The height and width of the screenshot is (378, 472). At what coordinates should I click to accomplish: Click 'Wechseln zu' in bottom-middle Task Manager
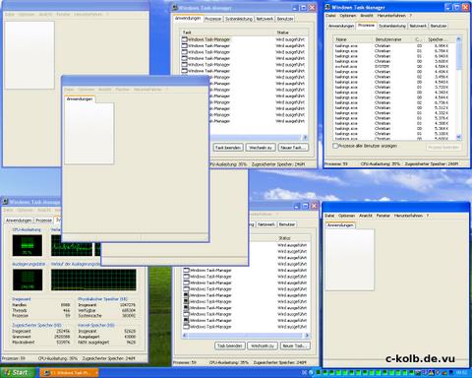(x=263, y=346)
